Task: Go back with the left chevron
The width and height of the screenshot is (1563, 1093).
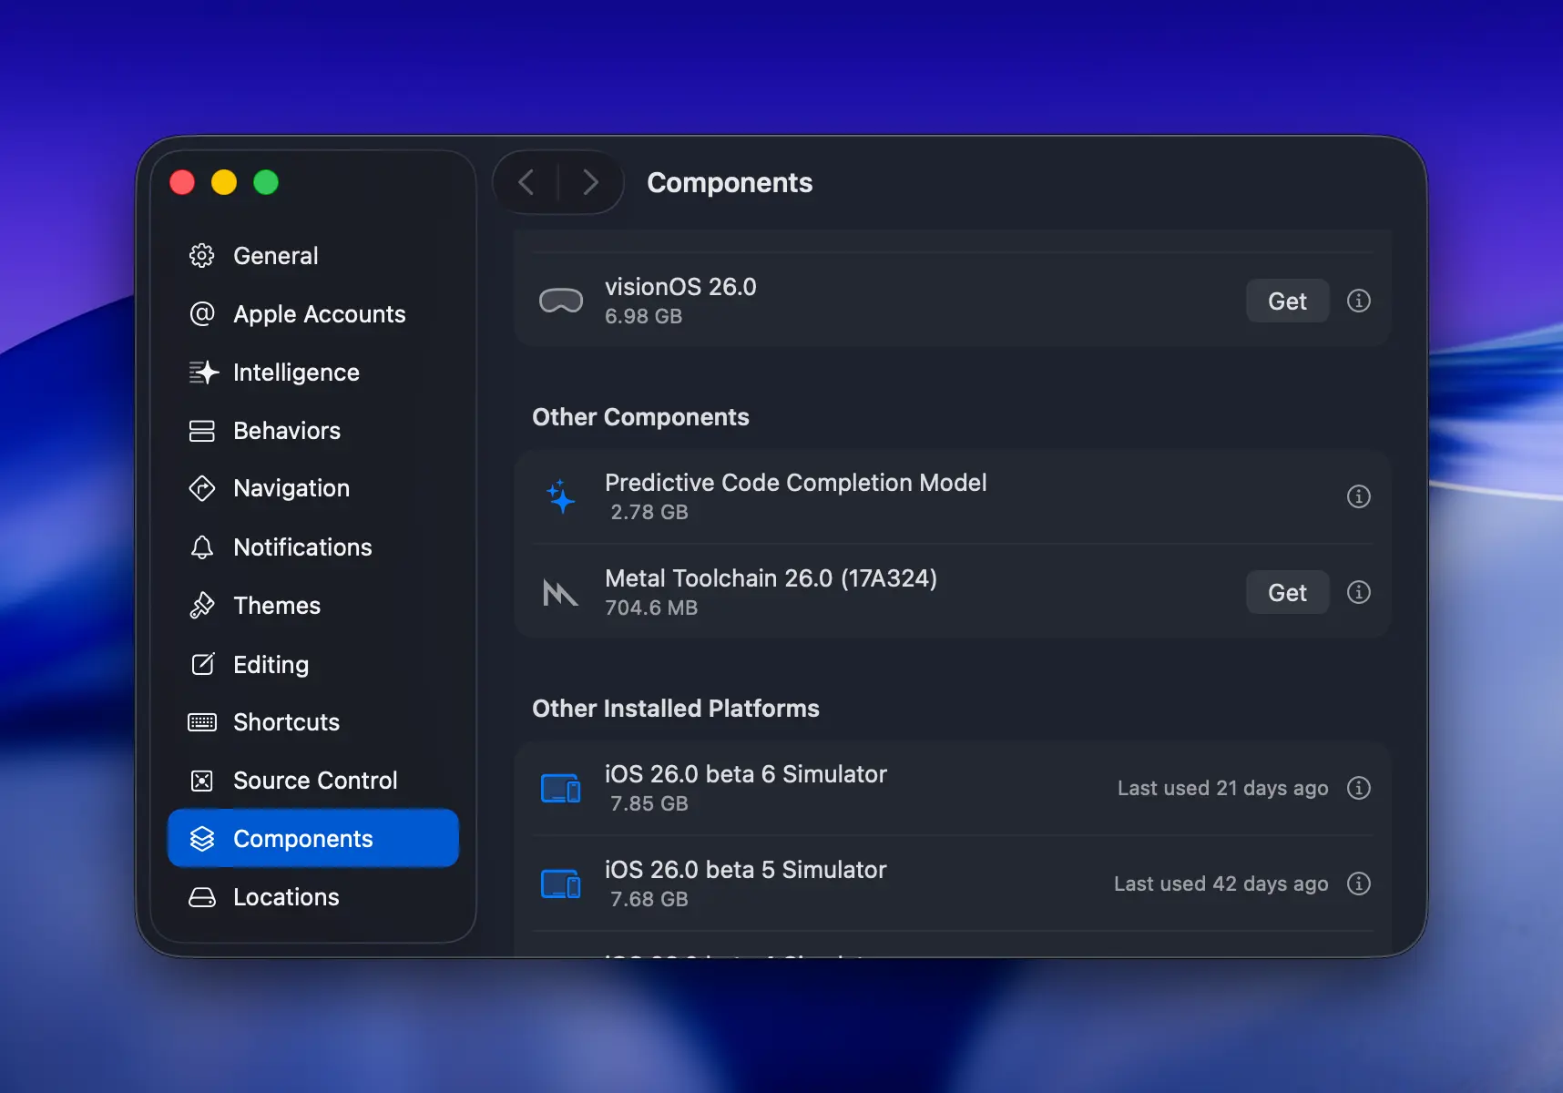Action: [x=526, y=182]
